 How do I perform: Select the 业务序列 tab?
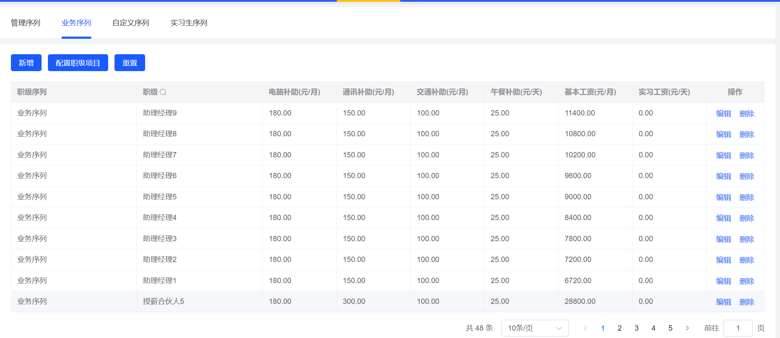click(76, 23)
